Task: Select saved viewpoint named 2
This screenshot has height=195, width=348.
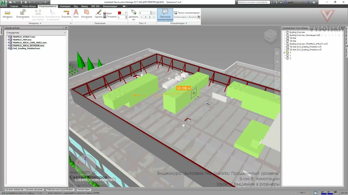Action: tap(290, 58)
